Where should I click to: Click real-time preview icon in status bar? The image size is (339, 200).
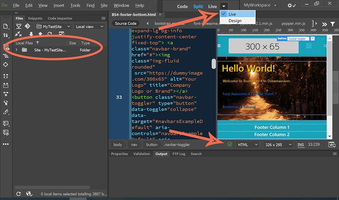click(x=332, y=144)
